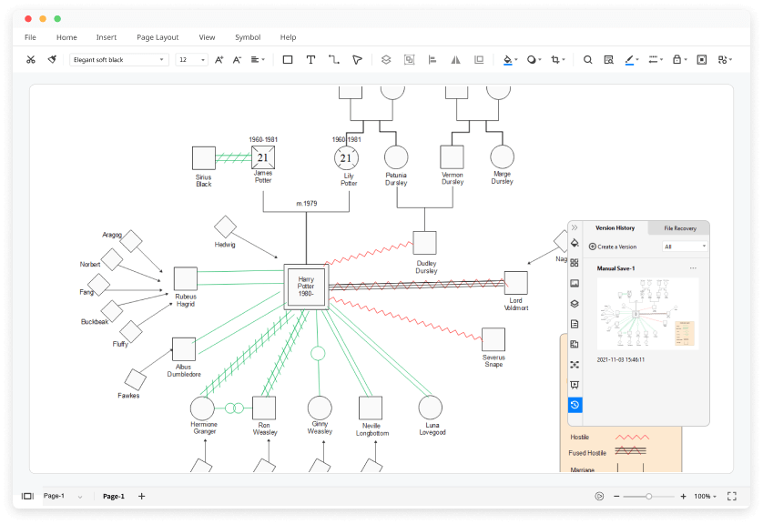The height and width of the screenshot is (524, 763).
Task: Select the Page-1 sheet tab
Action: [114, 496]
